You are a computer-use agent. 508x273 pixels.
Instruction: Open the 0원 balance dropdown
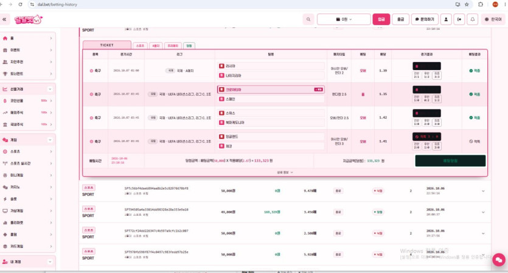click(344, 19)
